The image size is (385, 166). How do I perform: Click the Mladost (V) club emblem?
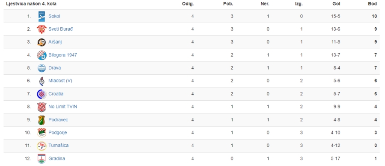42,81
